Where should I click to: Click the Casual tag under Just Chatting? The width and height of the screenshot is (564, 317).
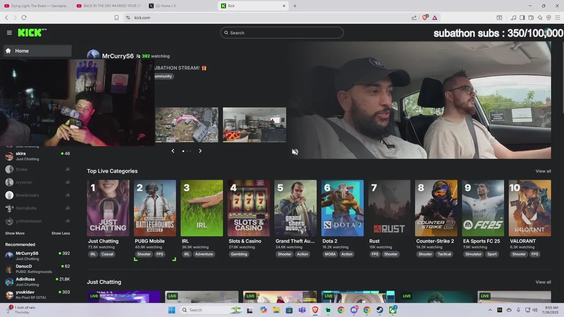[x=107, y=254]
